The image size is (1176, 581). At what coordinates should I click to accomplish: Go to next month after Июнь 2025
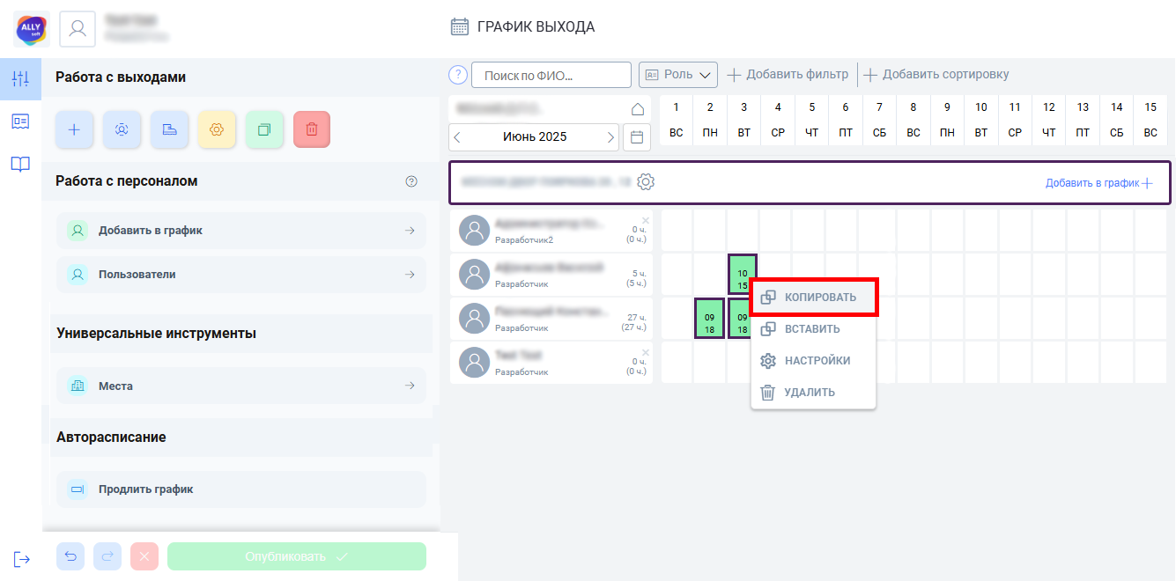610,137
